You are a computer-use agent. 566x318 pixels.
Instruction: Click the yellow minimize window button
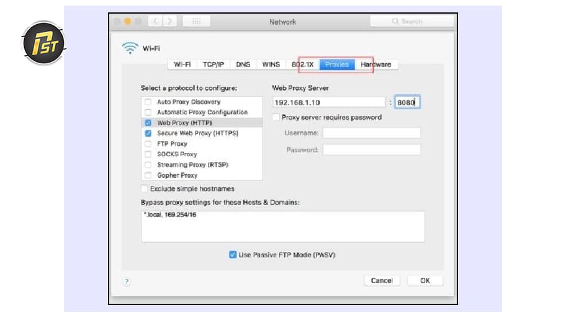[x=127, y=21]
